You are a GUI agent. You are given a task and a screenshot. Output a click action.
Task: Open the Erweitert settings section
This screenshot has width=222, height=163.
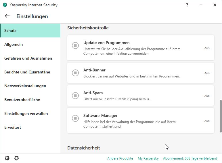click(13, 127)
